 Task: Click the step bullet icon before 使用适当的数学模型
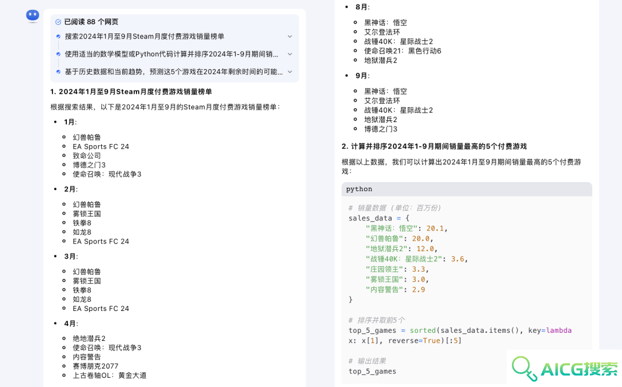click(58, 54)
